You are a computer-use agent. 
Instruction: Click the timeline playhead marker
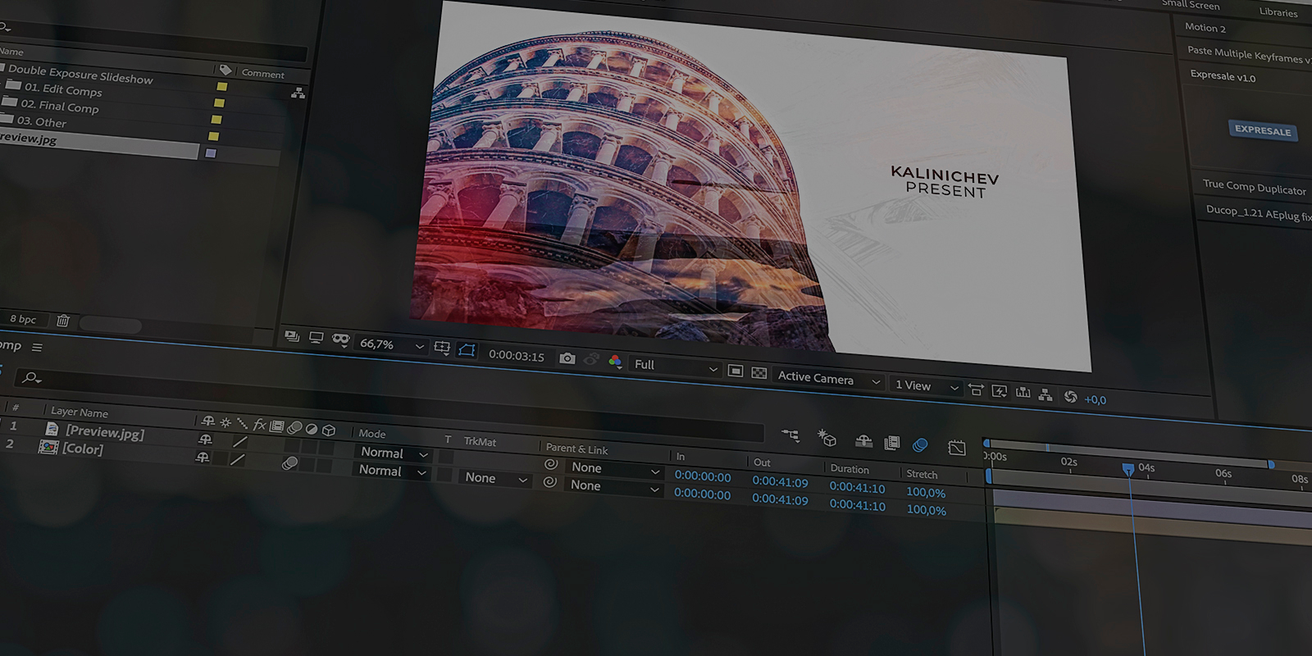tap(1128, 469)
